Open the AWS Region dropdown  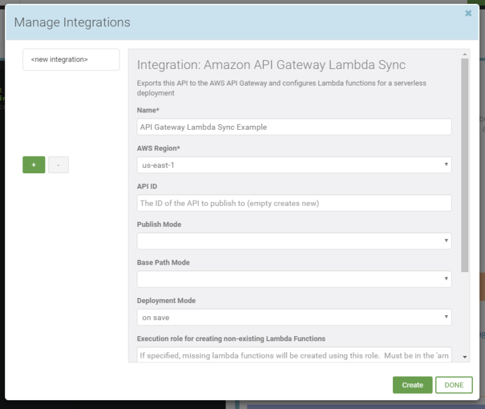click(294, 165)
